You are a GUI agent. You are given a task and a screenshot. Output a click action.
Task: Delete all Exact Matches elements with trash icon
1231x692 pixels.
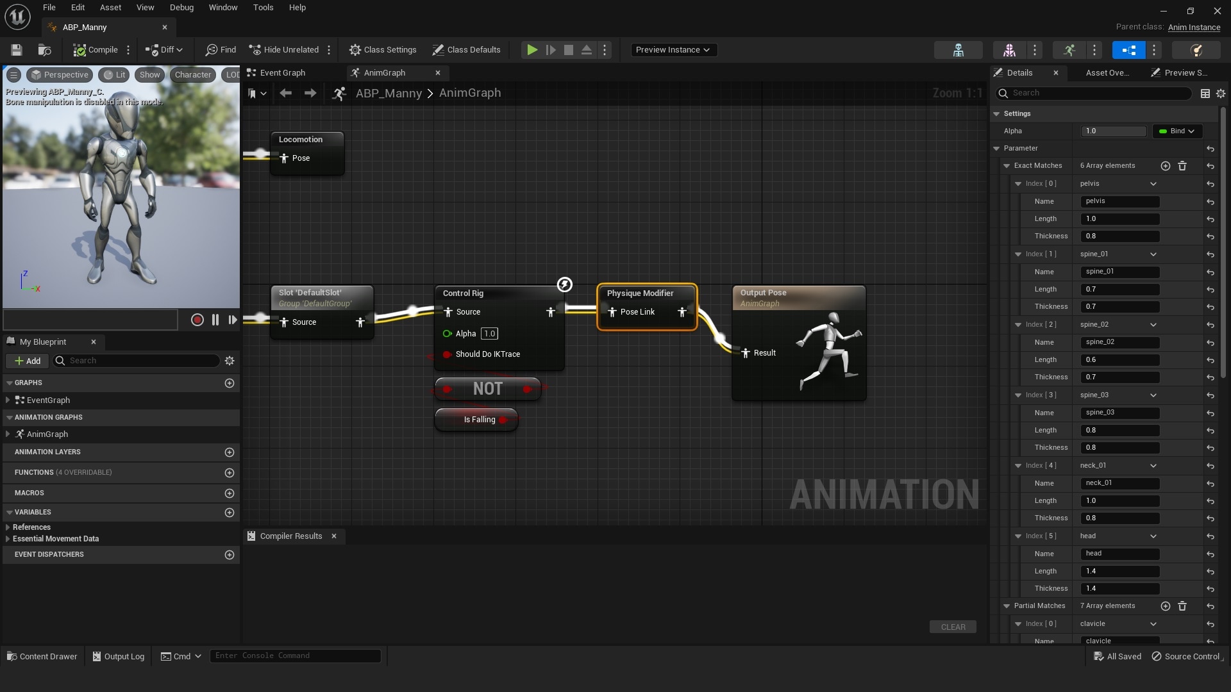pyautogui.click(x=1182, y=166)
